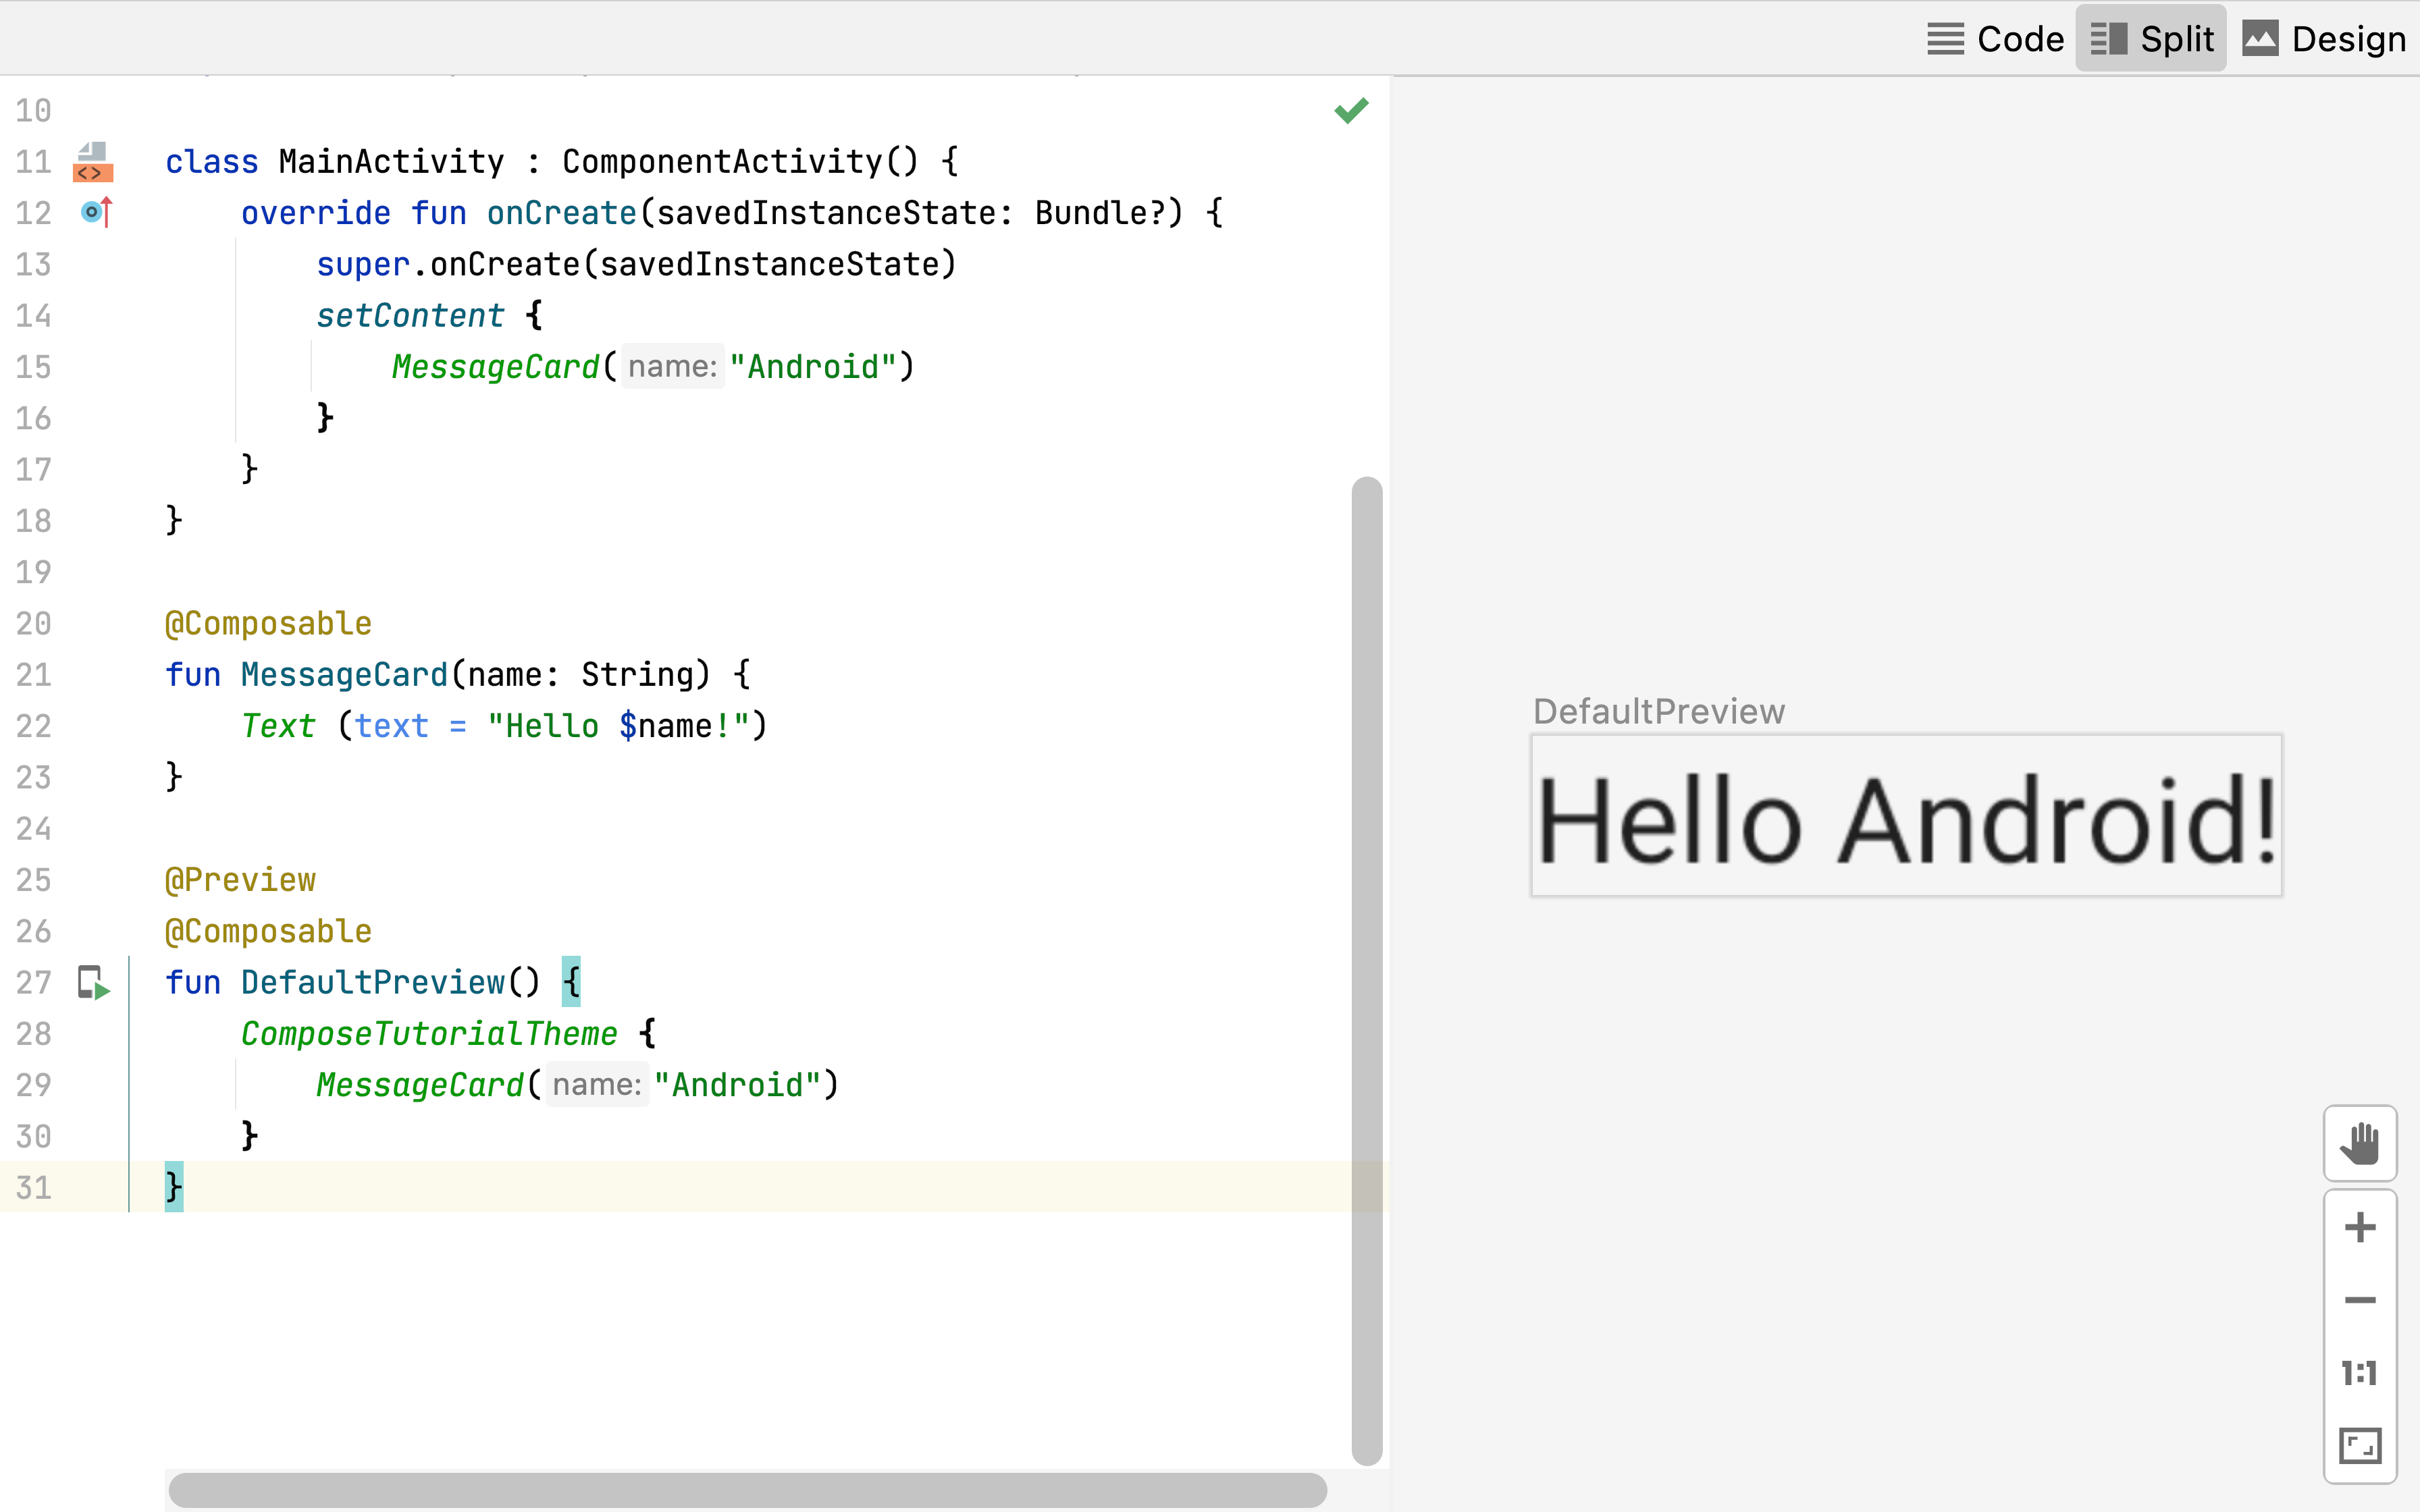Screen dimensions: 2420x1512
Task: Click the zoom to fit screen icon
Action: pyautogui.click(x=2360, y=1445)
